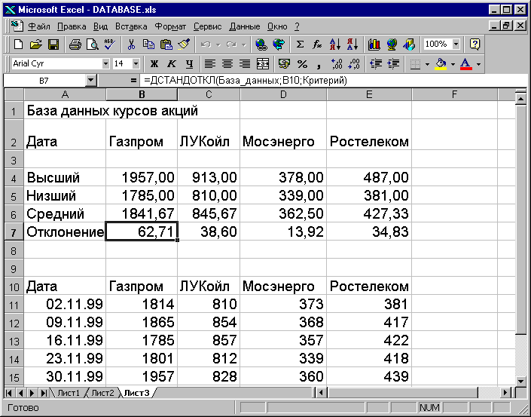
Task: Launch the Chart Wizard
Action: pyautogui.click(x=374, y=44)
